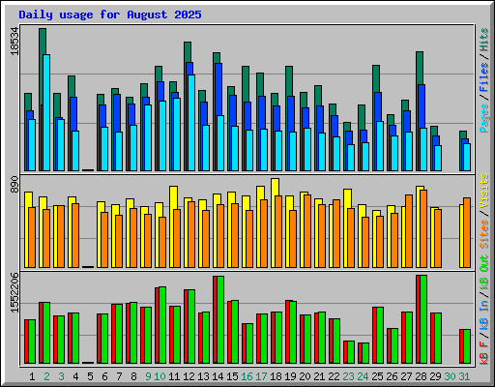The height and width of the screenshot is (387, 495).
Task: Click day label 19 on the x-axis
Action: coord(290,376)
